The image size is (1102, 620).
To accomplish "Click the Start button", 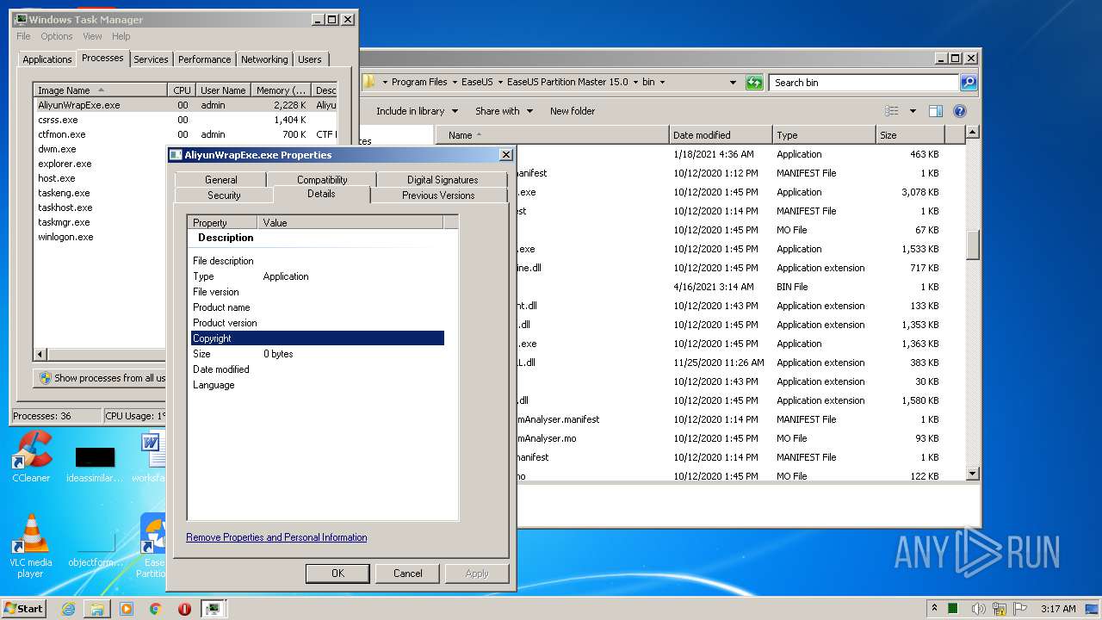I will point(24,609).
